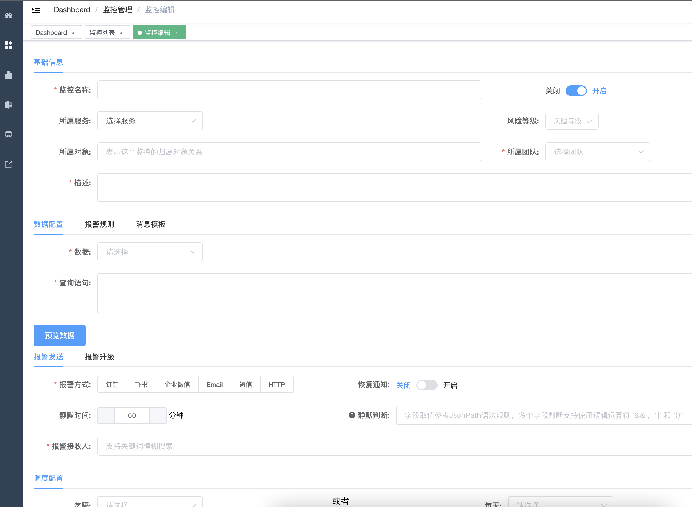Open the robot assistant icon in the sidebar

(x=8, y=134)
